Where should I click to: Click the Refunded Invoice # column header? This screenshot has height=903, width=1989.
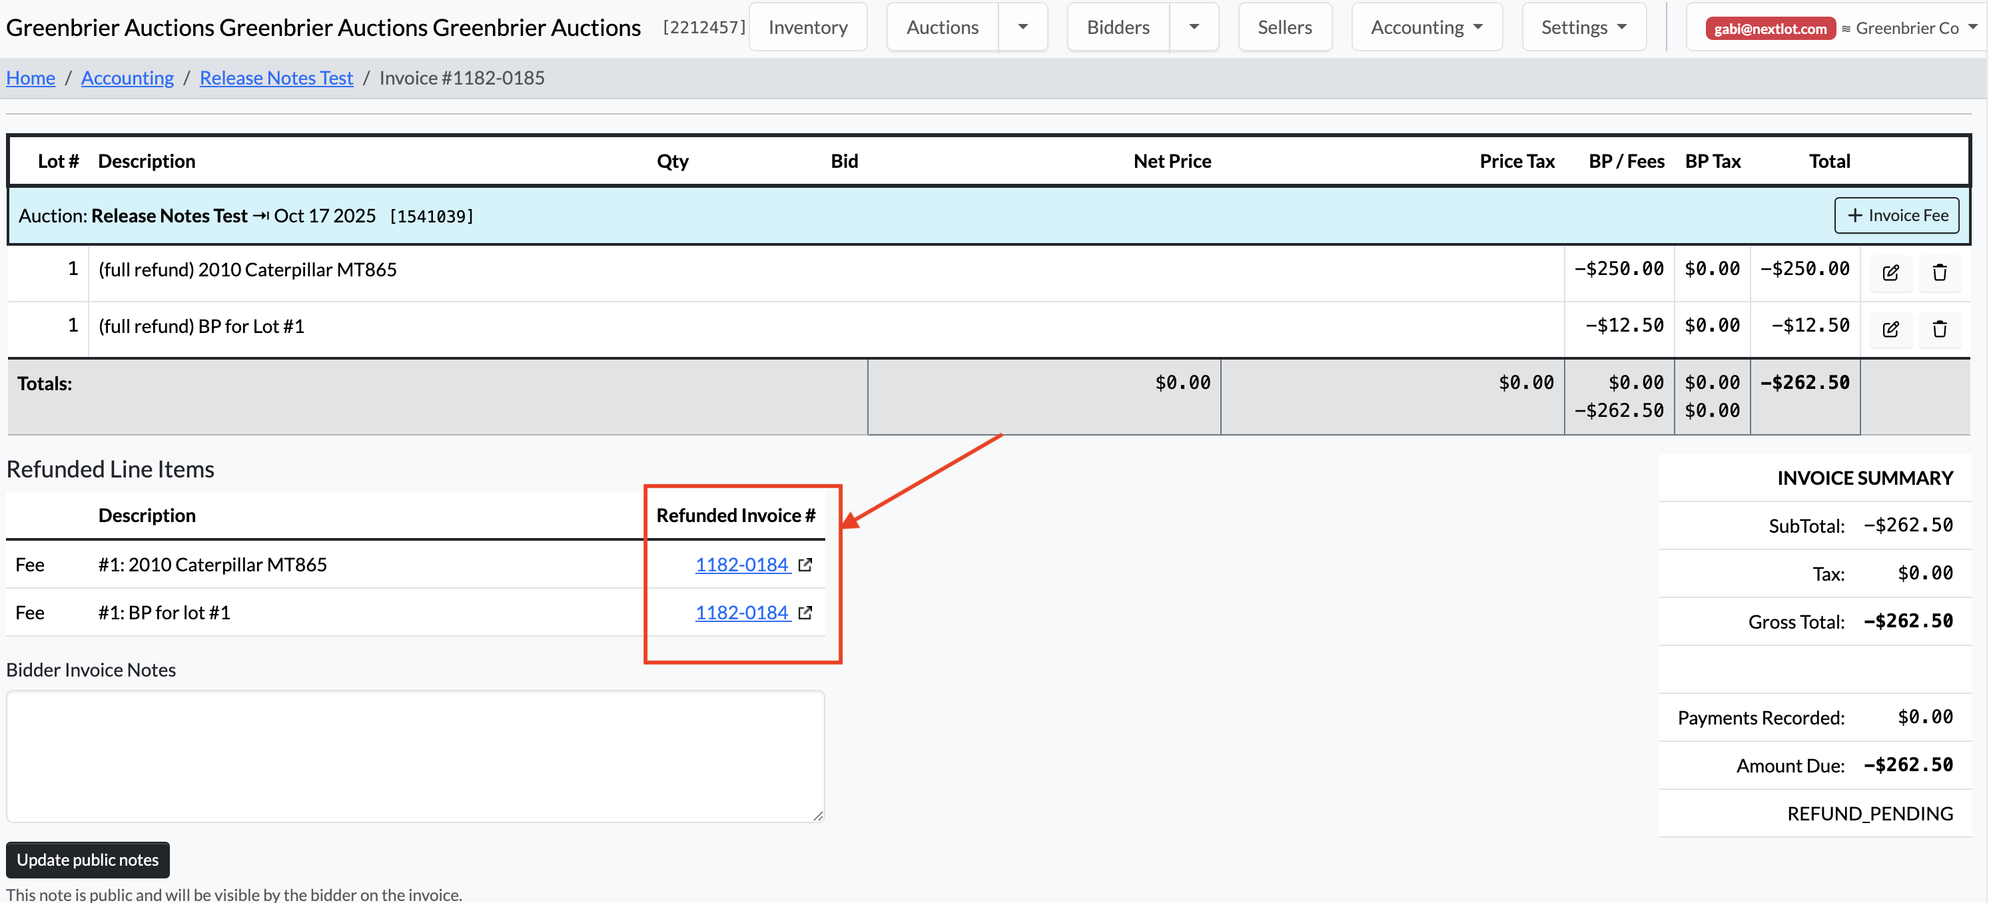tap(736, 515)
